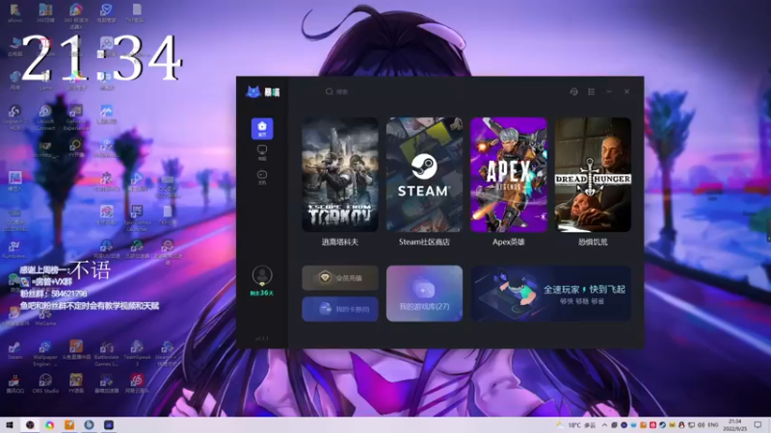Screen dimensions: 771x433
Task: Open the console sidebar icon below the monitor
Action: tap(262, 177)
